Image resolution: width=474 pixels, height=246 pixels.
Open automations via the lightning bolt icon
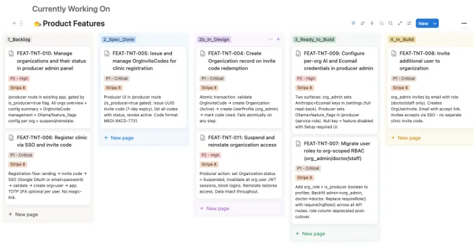point(372,23)
